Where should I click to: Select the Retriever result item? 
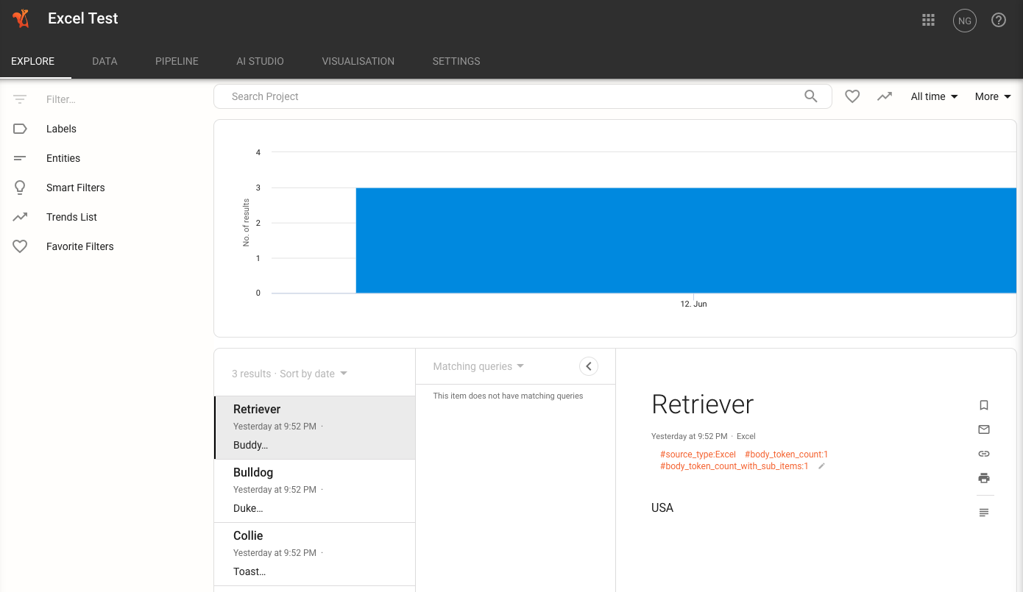pyautogui.click(x=314, y=427)
